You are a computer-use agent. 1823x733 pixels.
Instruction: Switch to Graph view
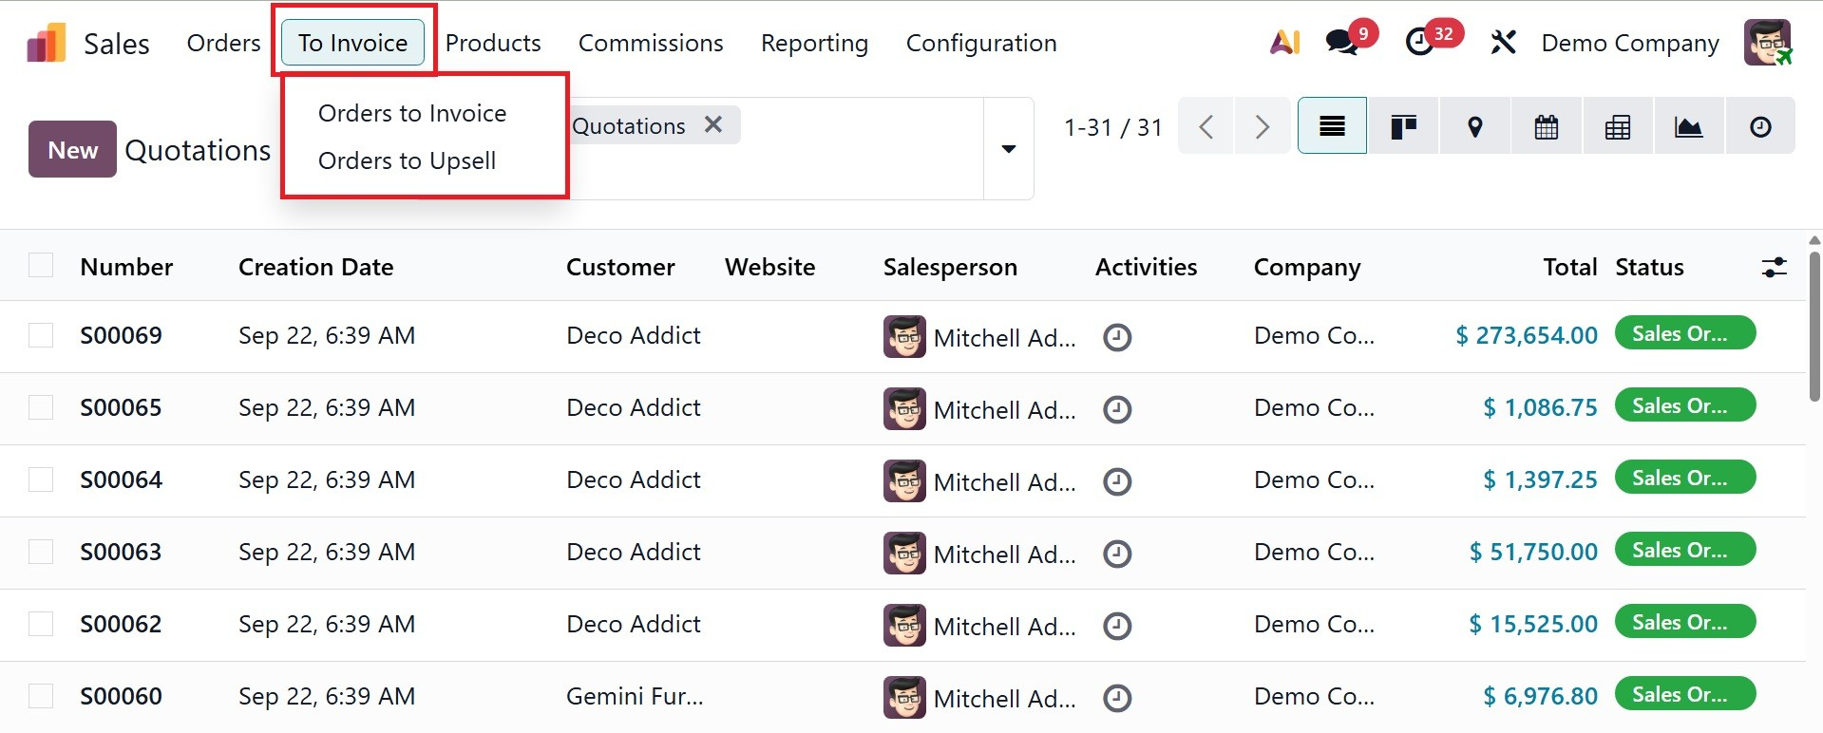[x=1688, y=126]
